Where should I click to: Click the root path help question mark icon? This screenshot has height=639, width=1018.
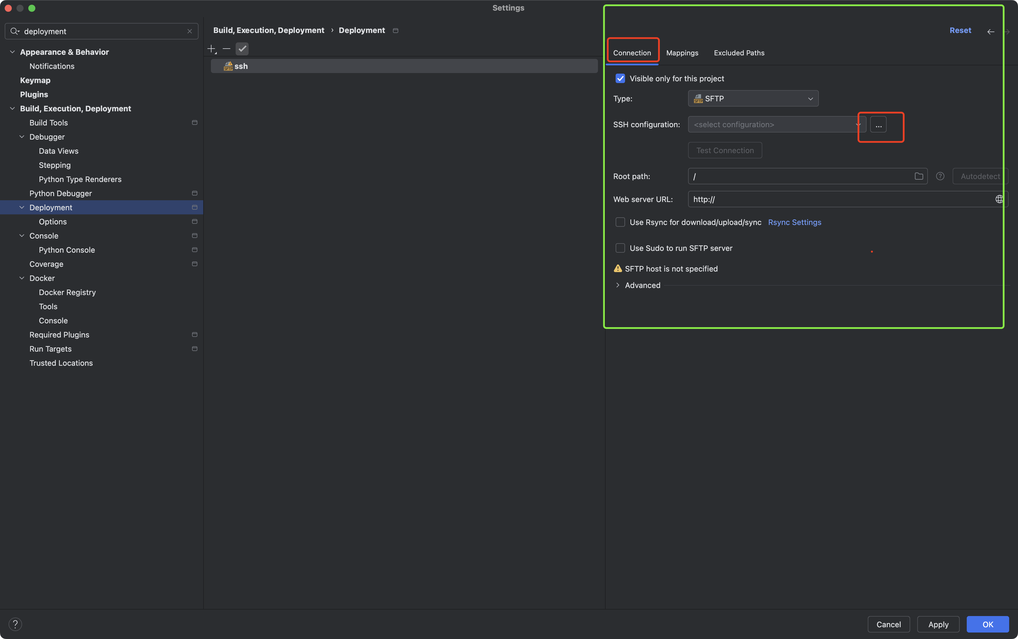click(x=940, y=176)
